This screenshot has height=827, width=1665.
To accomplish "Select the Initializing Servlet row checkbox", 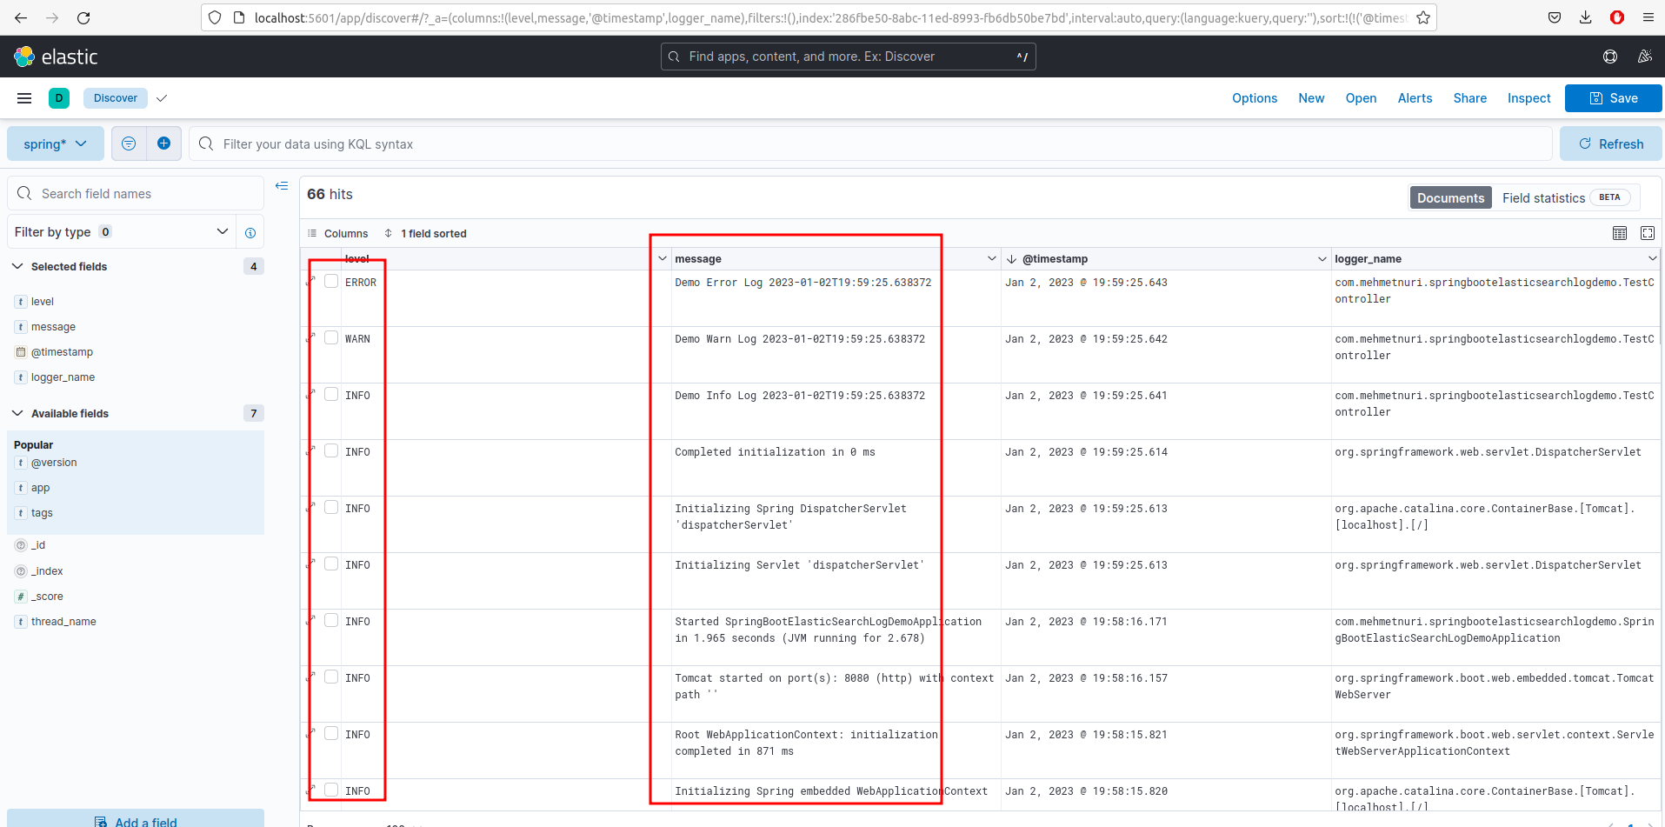I will click(x=331, y=564).
